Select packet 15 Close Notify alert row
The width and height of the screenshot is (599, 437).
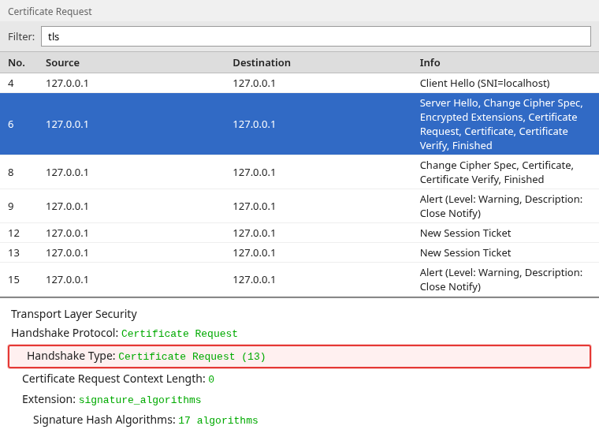pos(299,279)
